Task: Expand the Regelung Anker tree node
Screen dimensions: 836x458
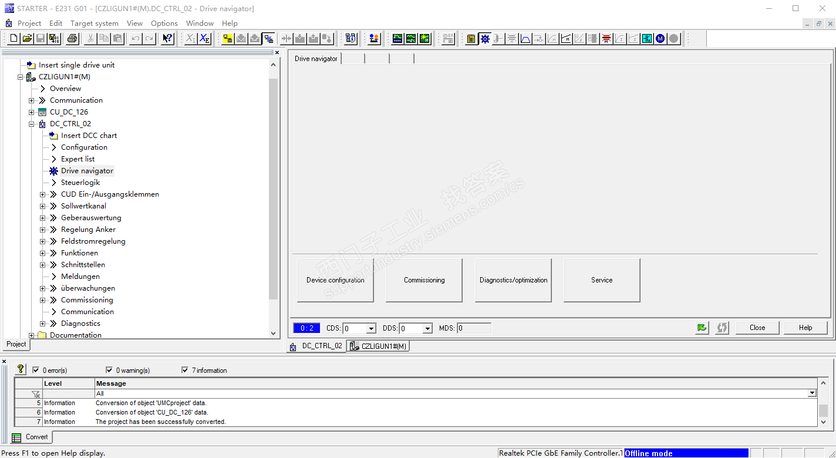Action: click(x=43, y=230)
